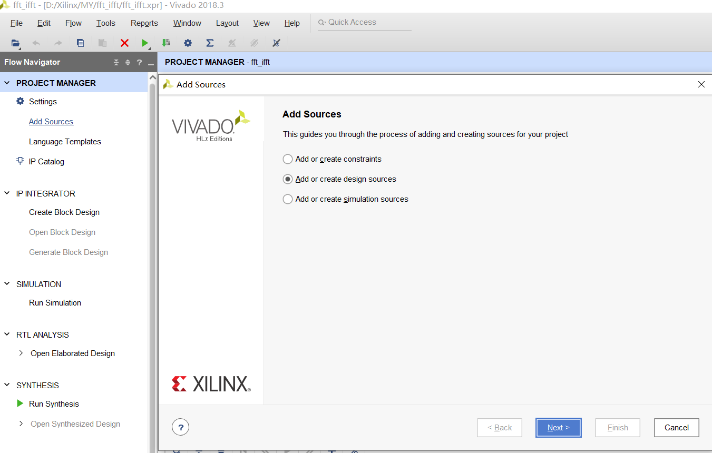Click the Settings gear in Project Manager
The width and height of the screenshot is (712, 453).
[x=21, y=101]
